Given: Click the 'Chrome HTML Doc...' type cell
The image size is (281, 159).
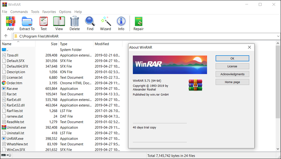Looking at the screenshot, I should [x=76, y=83].
